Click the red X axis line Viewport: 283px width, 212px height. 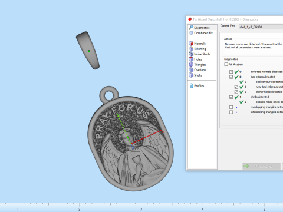tap(147, 137)
